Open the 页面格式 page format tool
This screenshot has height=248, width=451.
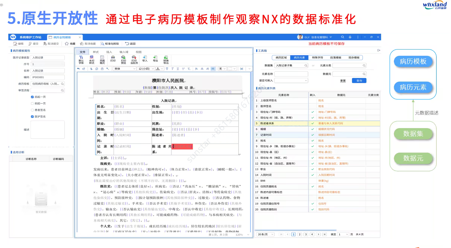(102, 60)
